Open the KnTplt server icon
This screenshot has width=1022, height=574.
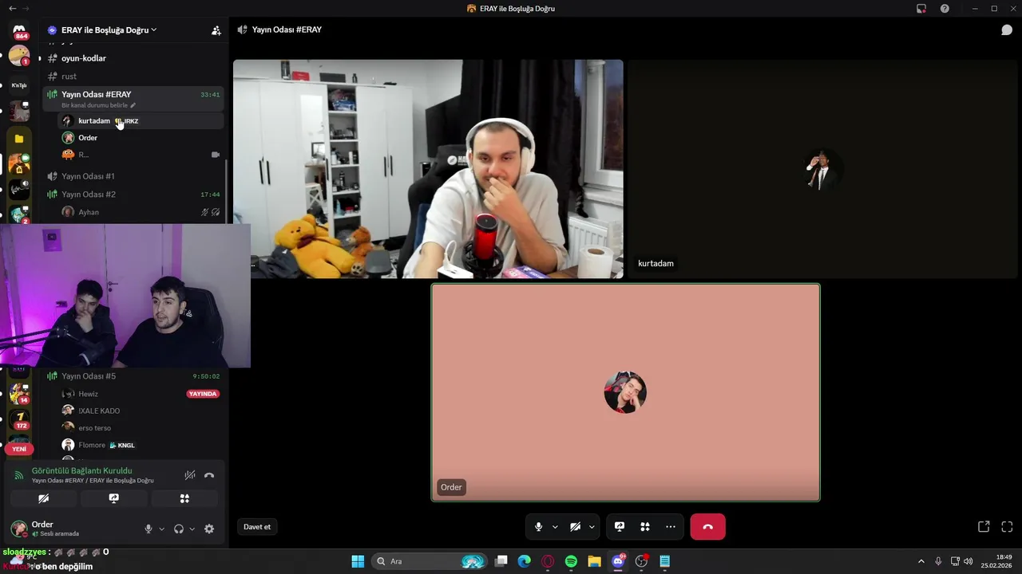click(x=19, y=85)
